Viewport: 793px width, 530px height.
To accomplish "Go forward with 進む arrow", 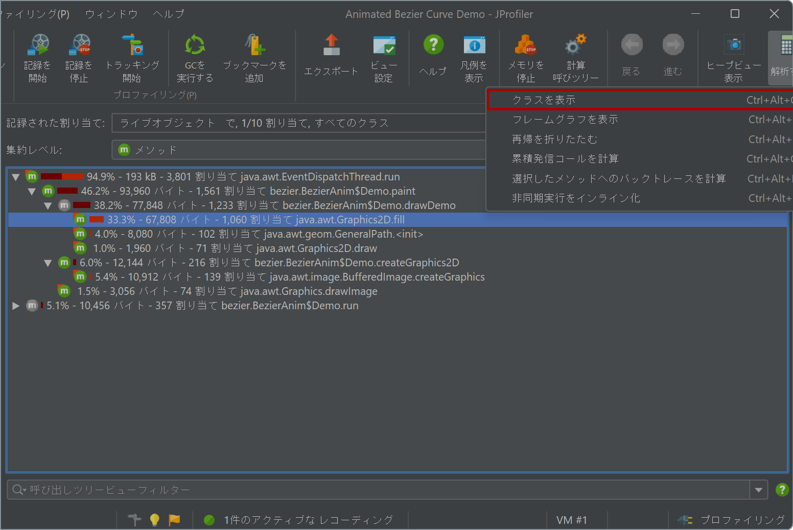I will tap(673, 55).
